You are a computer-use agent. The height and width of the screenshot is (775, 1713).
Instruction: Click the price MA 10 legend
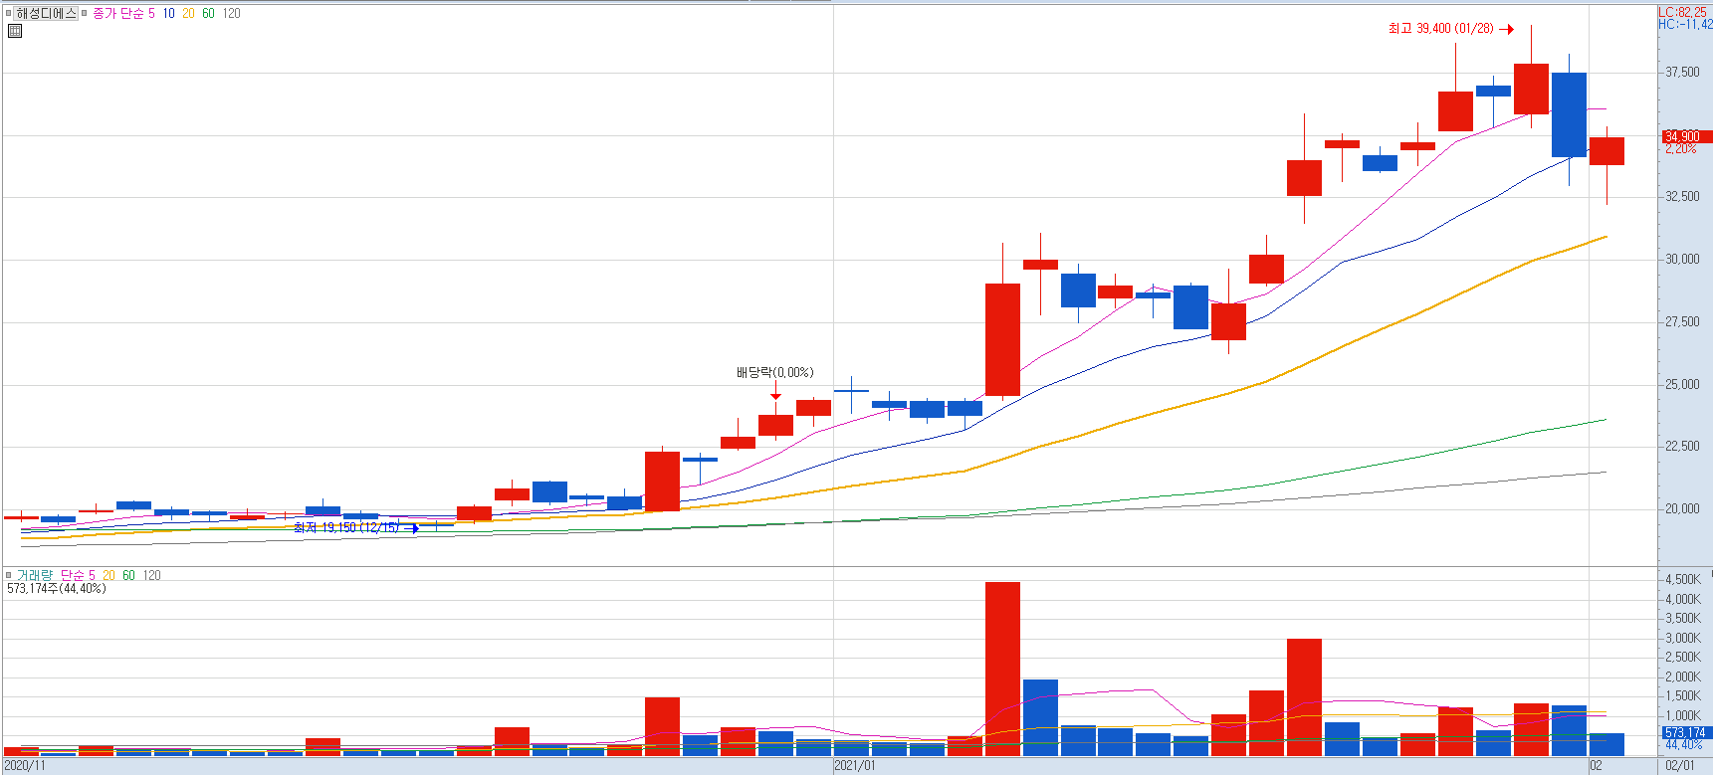coord(168,13)
